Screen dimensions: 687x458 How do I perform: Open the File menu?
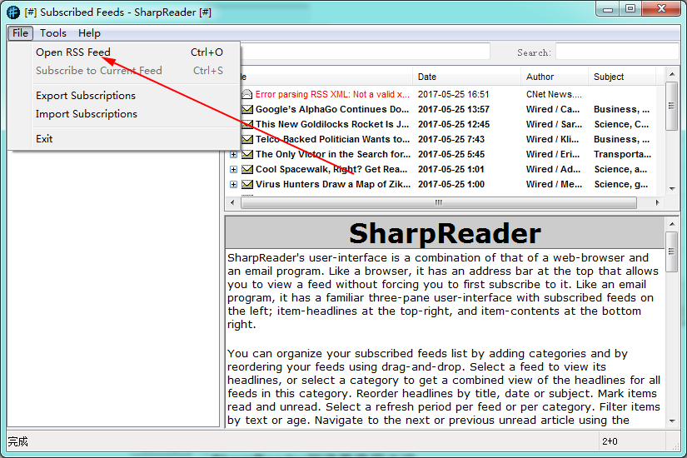click(20, 33)
